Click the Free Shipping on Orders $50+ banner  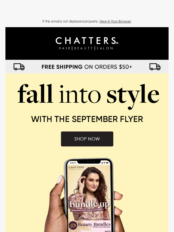tap(87, 67)
